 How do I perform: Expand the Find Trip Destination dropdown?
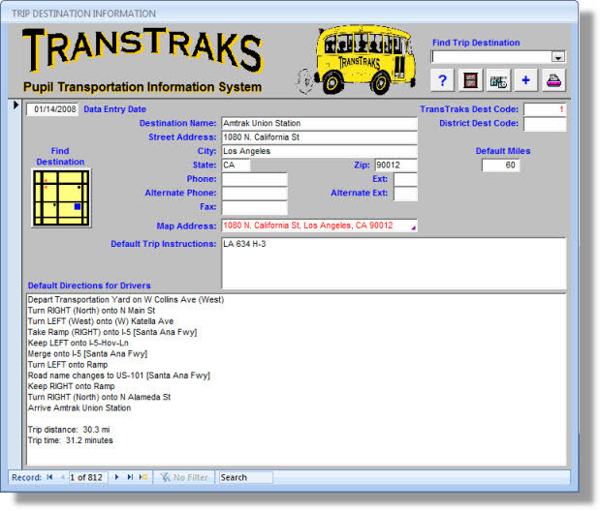pos(557,57)
